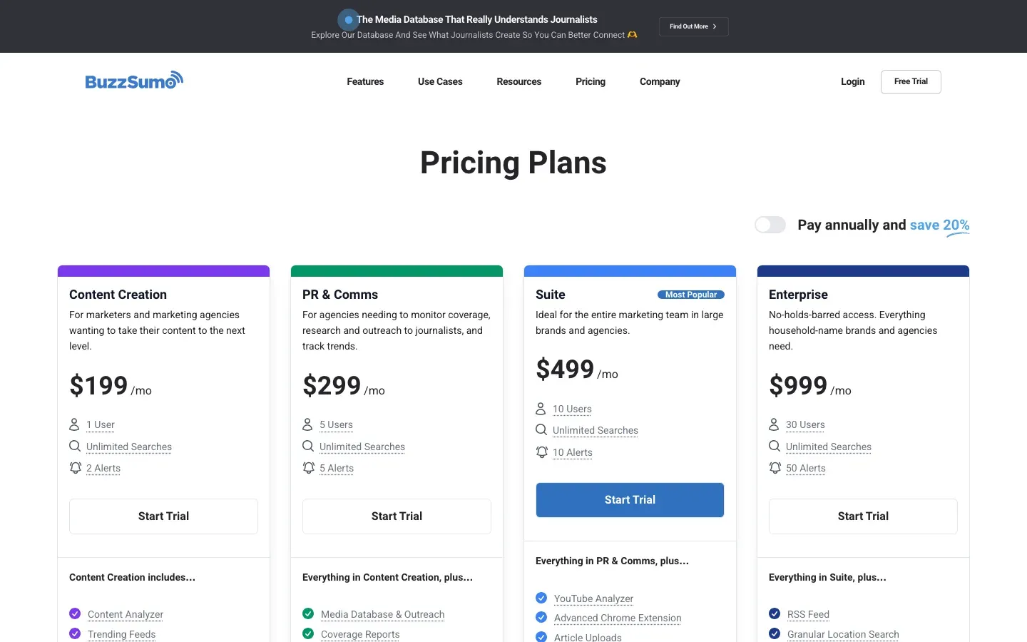Click the user icon beside 10 Users
The height and width of the screenshot is (642, 1027).
[x=541, y=409]
